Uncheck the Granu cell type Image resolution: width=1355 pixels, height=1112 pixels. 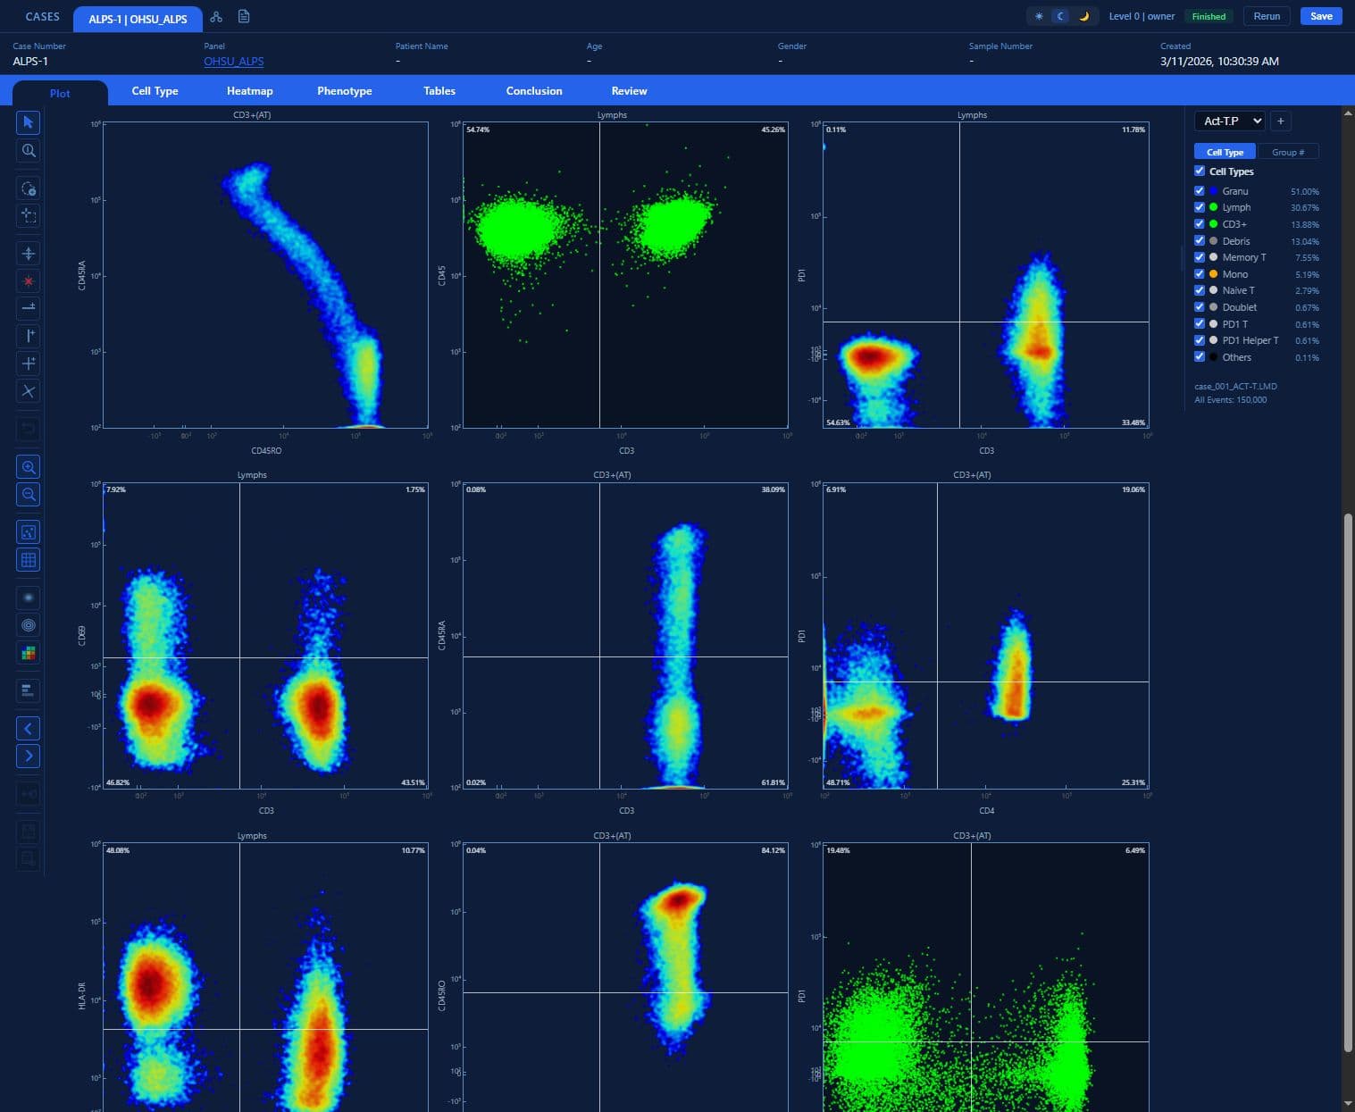click(x=1200, y=190)
